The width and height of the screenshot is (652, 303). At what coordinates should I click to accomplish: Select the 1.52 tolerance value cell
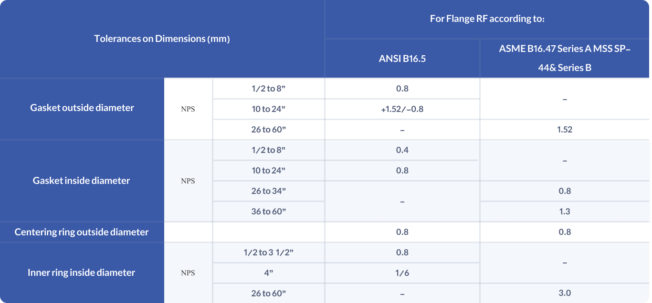click(x=565, y=130)
